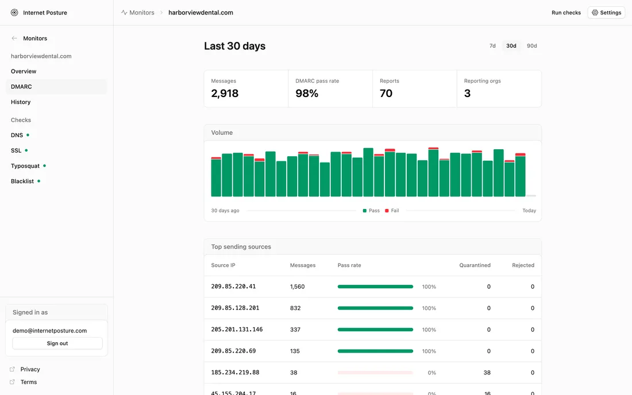The image size is (632, 395).
Task: Click the 0% pass rate for 185.234.219.88
Action: point(431,373)
